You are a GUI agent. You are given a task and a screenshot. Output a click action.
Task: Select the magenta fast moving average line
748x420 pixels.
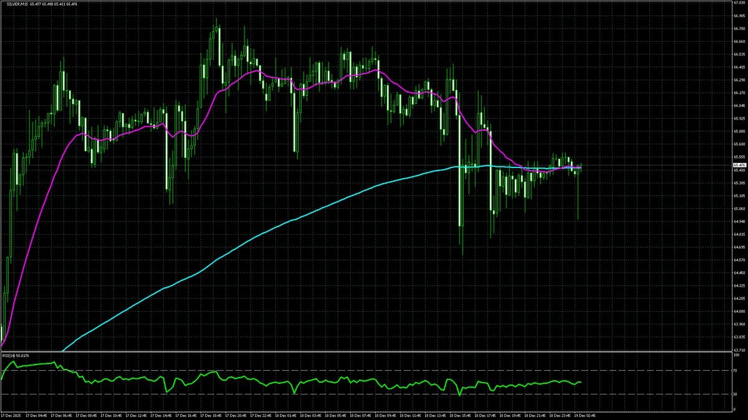249,71
